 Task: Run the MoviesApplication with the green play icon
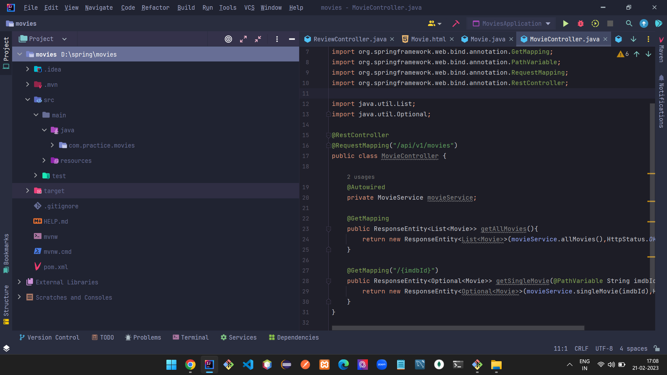click(x=566, y=23)
